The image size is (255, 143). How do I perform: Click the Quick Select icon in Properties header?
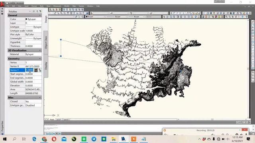tap(40, 12)
